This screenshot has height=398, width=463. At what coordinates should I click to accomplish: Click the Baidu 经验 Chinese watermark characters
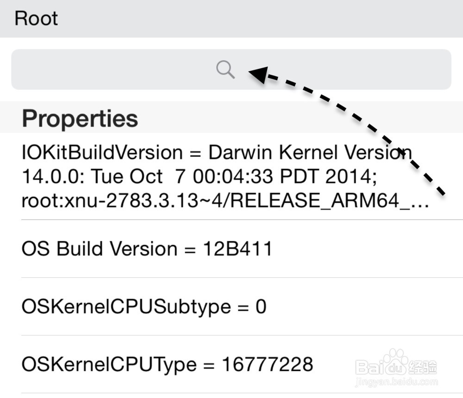pyautogui.click(x=423, y=367)
